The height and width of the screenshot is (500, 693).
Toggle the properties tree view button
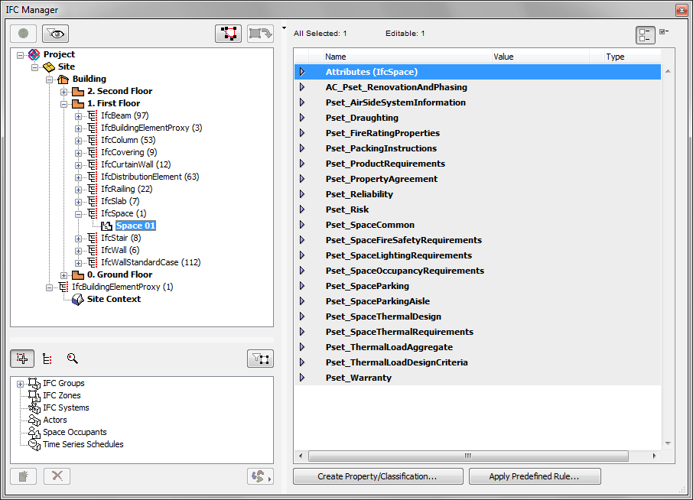pyautogui.click(x=645, y=35)
